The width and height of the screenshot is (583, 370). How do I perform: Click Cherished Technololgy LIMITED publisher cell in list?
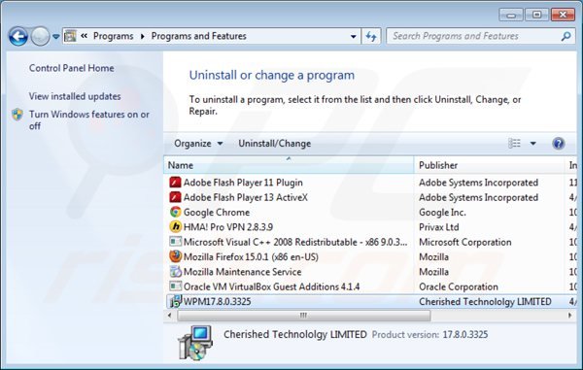485,301
